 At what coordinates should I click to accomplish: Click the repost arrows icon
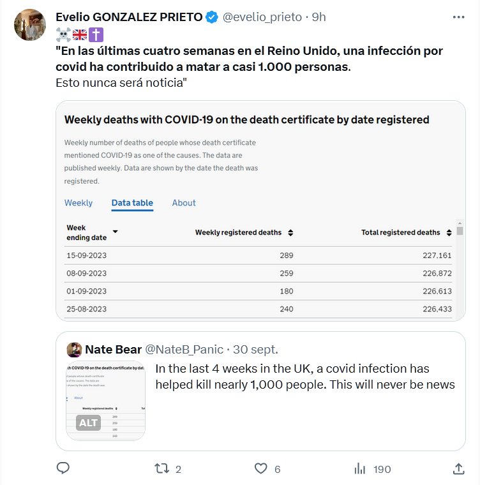pos(162,468)
